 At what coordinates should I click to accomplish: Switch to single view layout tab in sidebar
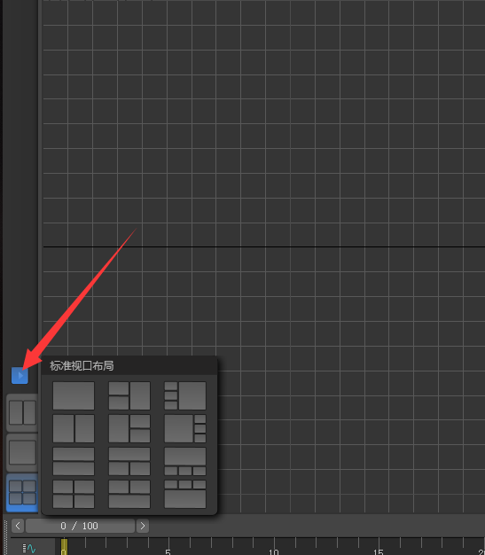click(22, 452)
